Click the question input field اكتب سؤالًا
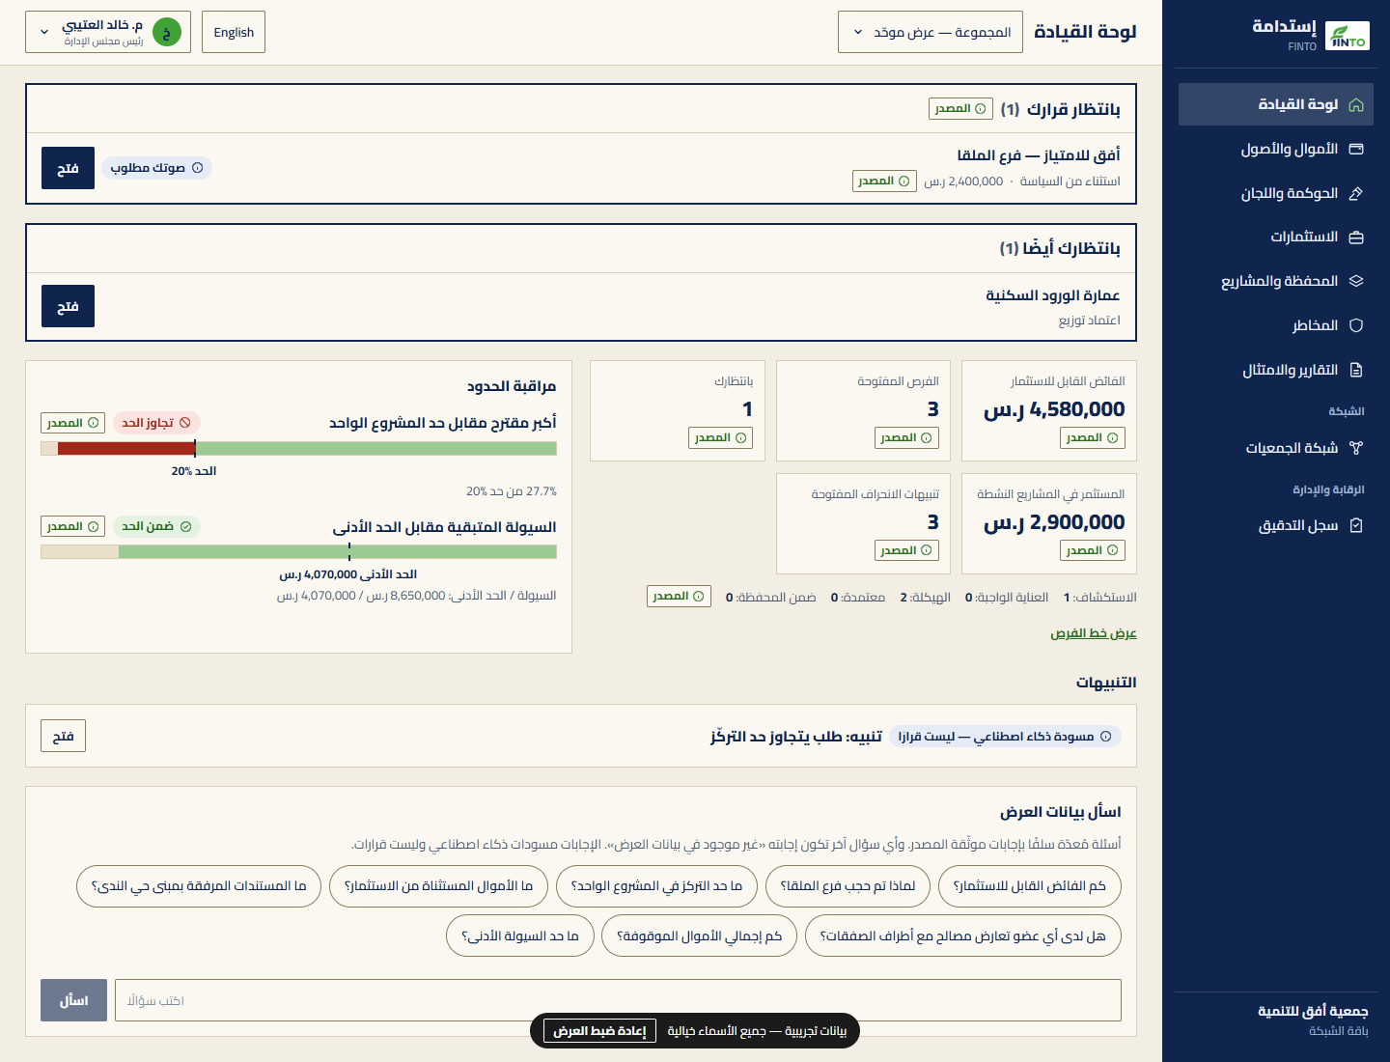 tap(618, 1000)
